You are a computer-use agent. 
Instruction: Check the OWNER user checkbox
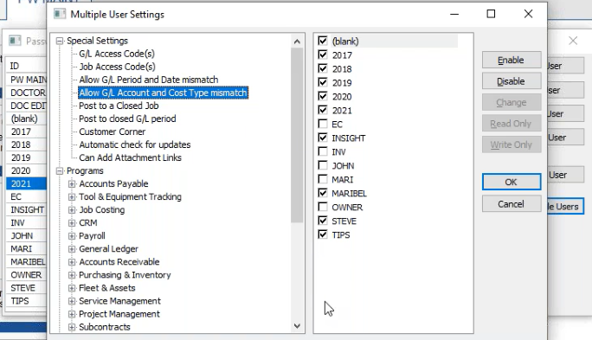[x=323, y=207]
